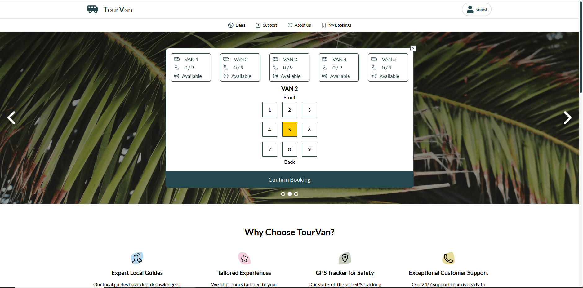Select seat 9 in the back row
This screenshot has height=288, width=583.
click(309, 149)
